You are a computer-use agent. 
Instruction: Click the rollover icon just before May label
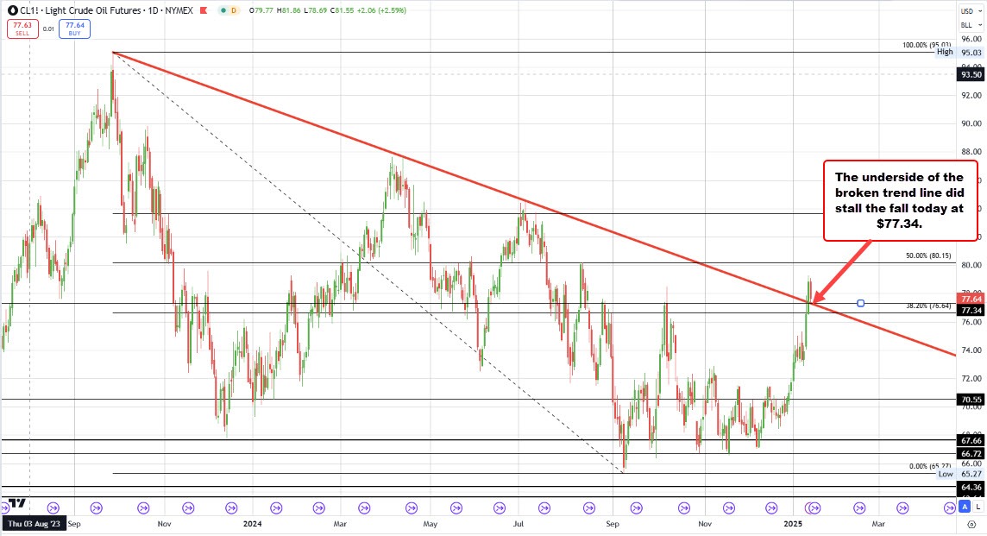point(412,508)
